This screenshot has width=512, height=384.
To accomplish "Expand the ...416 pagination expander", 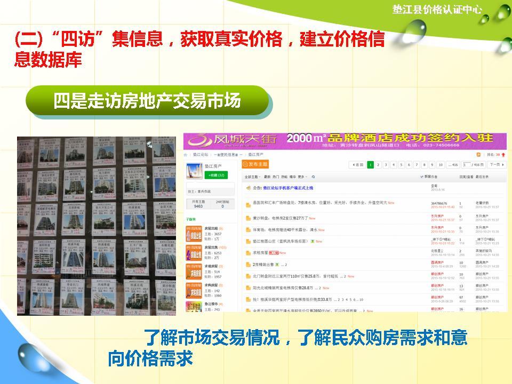I will (x=452, y=164).
